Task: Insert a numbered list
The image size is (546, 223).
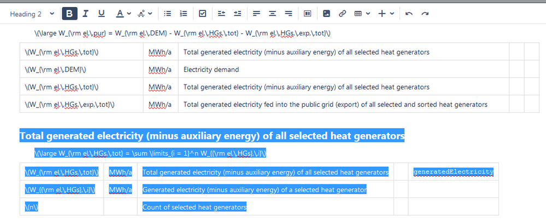Action: pos(184,14)
